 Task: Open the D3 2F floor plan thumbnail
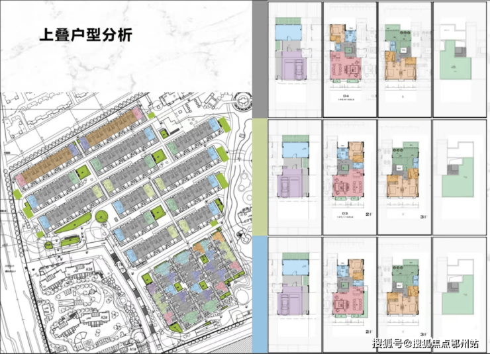pos(350,177)
